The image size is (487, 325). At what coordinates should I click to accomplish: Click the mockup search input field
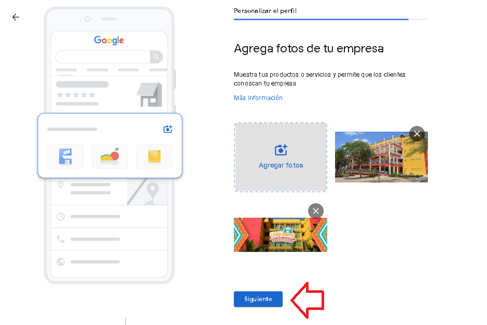click(103, 57)
